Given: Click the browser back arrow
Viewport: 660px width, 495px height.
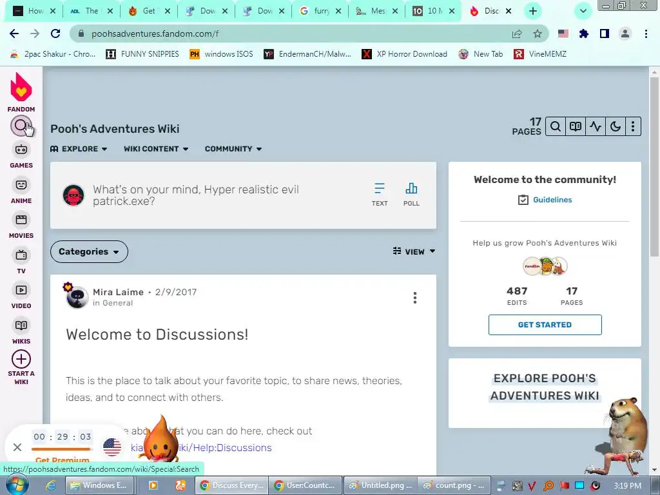Looking at the screenshot, I should pyautogui.click(x=14, y=34).
